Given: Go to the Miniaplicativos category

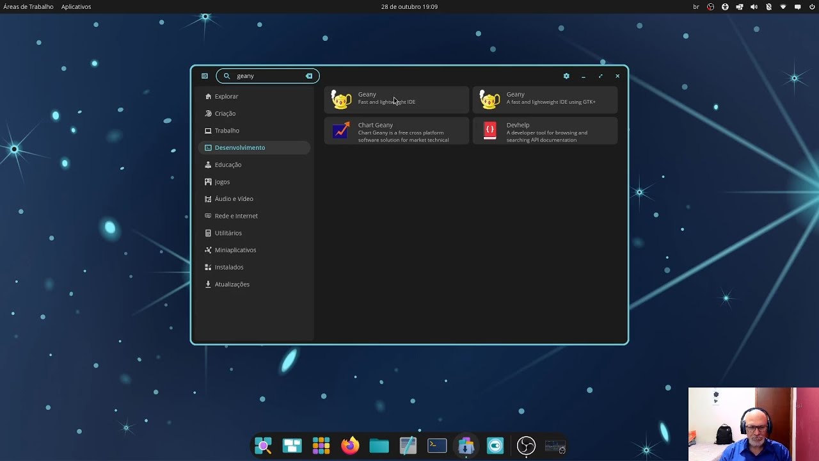Looking at the screenshot, I should 254,250.
